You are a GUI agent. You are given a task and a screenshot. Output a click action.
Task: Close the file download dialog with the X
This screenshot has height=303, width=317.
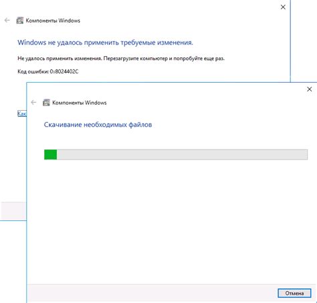click(x=310, y=89)
